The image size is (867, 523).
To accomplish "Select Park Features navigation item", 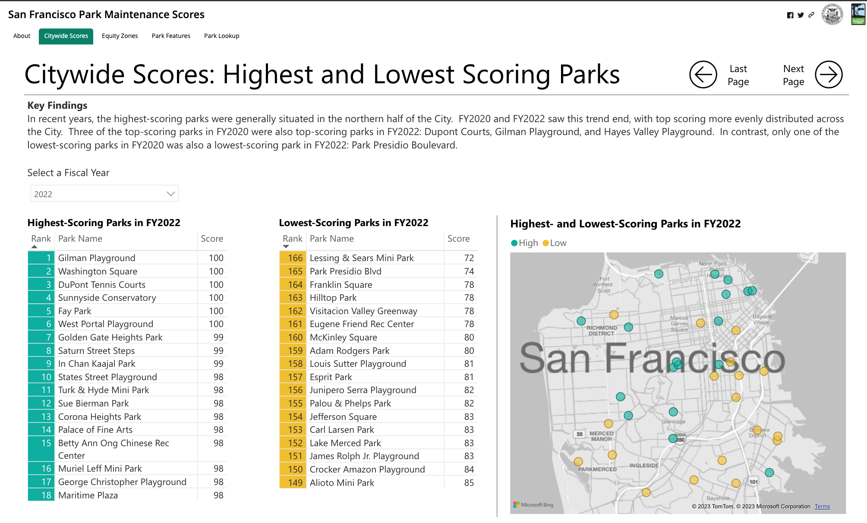I will 171,35.
